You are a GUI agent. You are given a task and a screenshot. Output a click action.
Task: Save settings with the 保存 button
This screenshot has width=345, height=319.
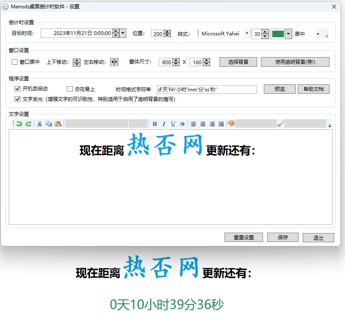pyautogui.click(x=283, y=237)
